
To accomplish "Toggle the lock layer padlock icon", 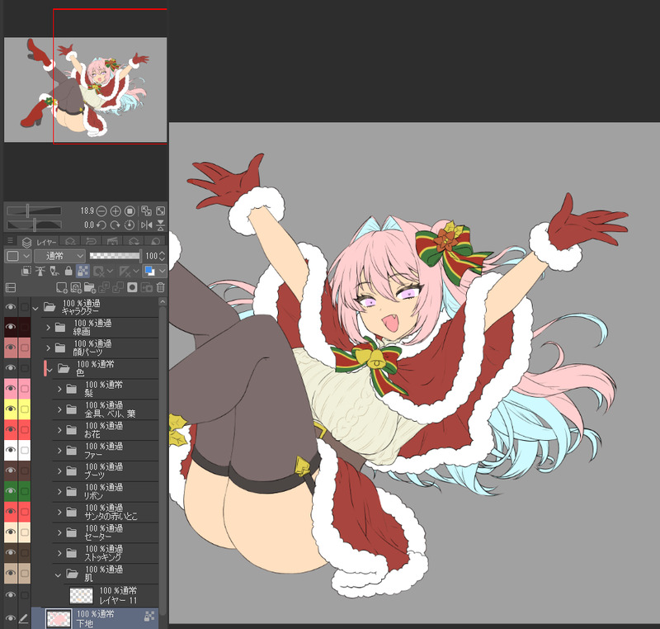I will [x=68, y=271].
